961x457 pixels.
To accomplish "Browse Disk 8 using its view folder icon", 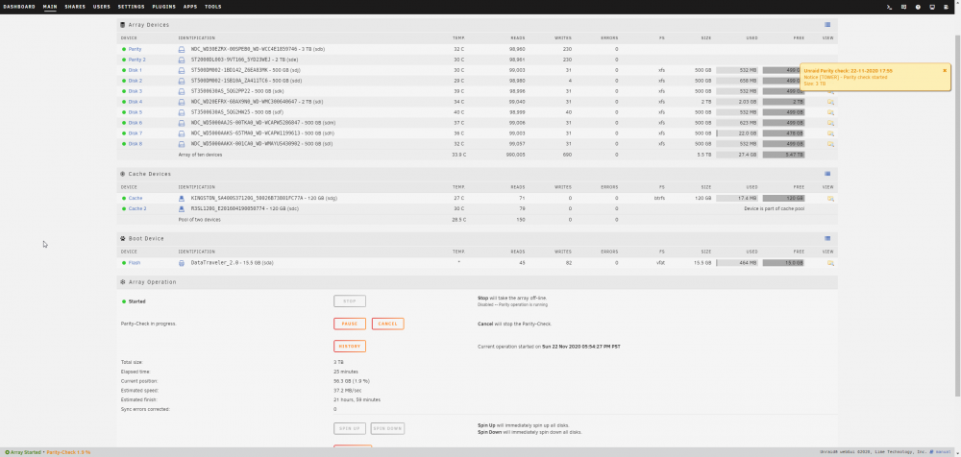I will (x=830, y=144).
